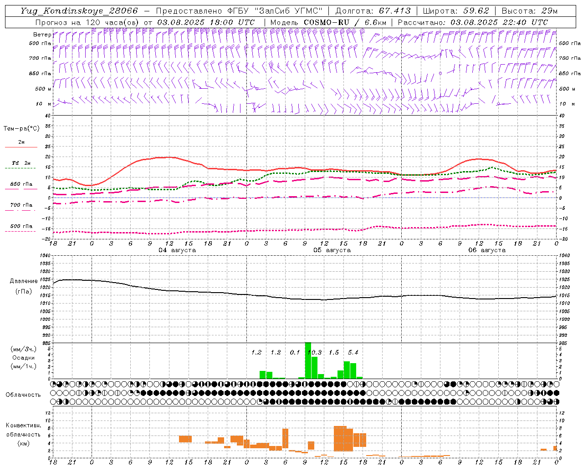Click the 'Td 2м' dew point legend entry
Screen dimensions: 583x466
tap(21, 163)
